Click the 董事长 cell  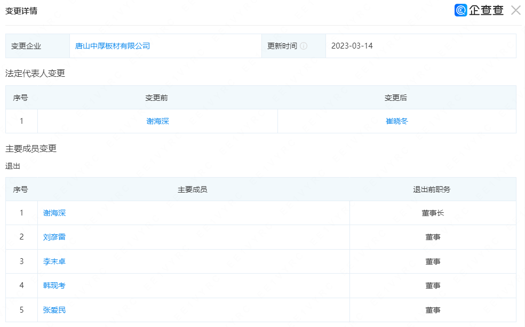(x=433, y=213)
